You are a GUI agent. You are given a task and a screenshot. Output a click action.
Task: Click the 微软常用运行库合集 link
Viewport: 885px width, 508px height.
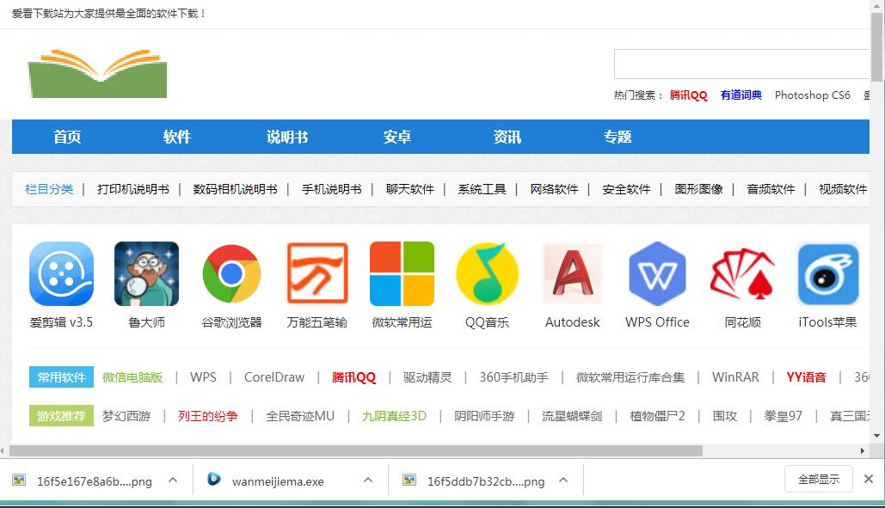630,377
